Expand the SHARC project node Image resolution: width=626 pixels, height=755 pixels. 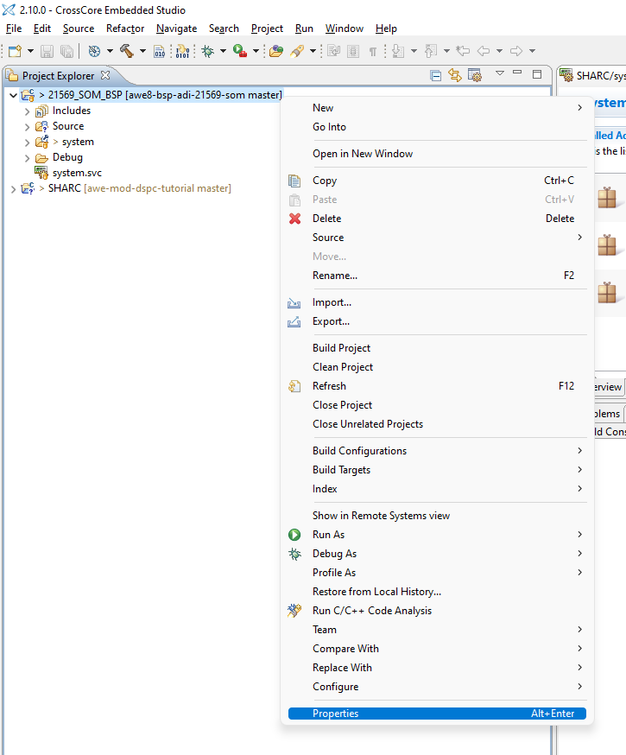(x=12, y=188)
